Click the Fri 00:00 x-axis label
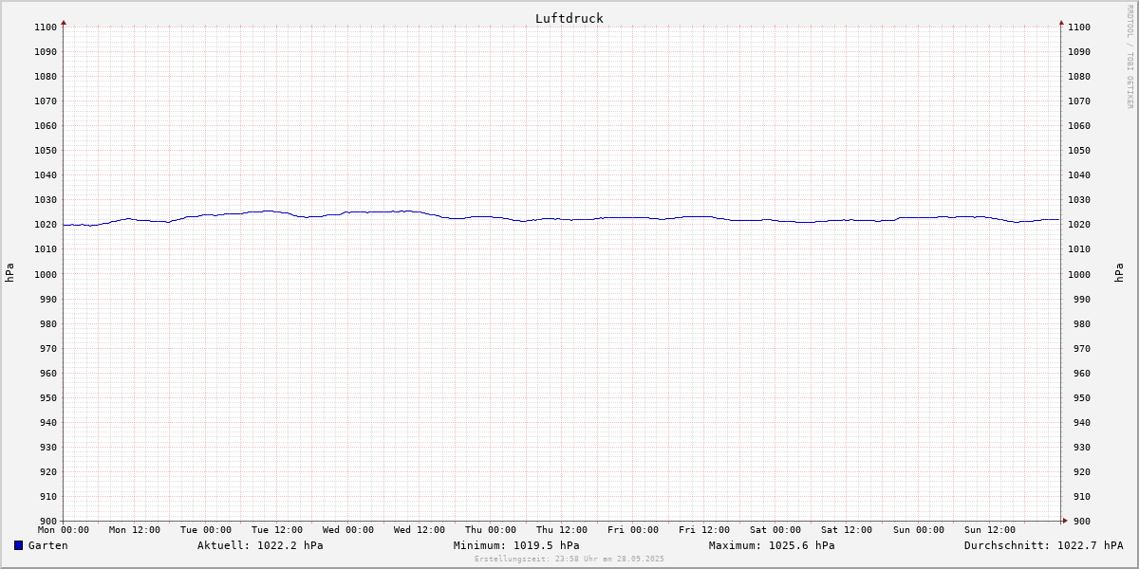Screen dimensions: 1139x569 633,530
